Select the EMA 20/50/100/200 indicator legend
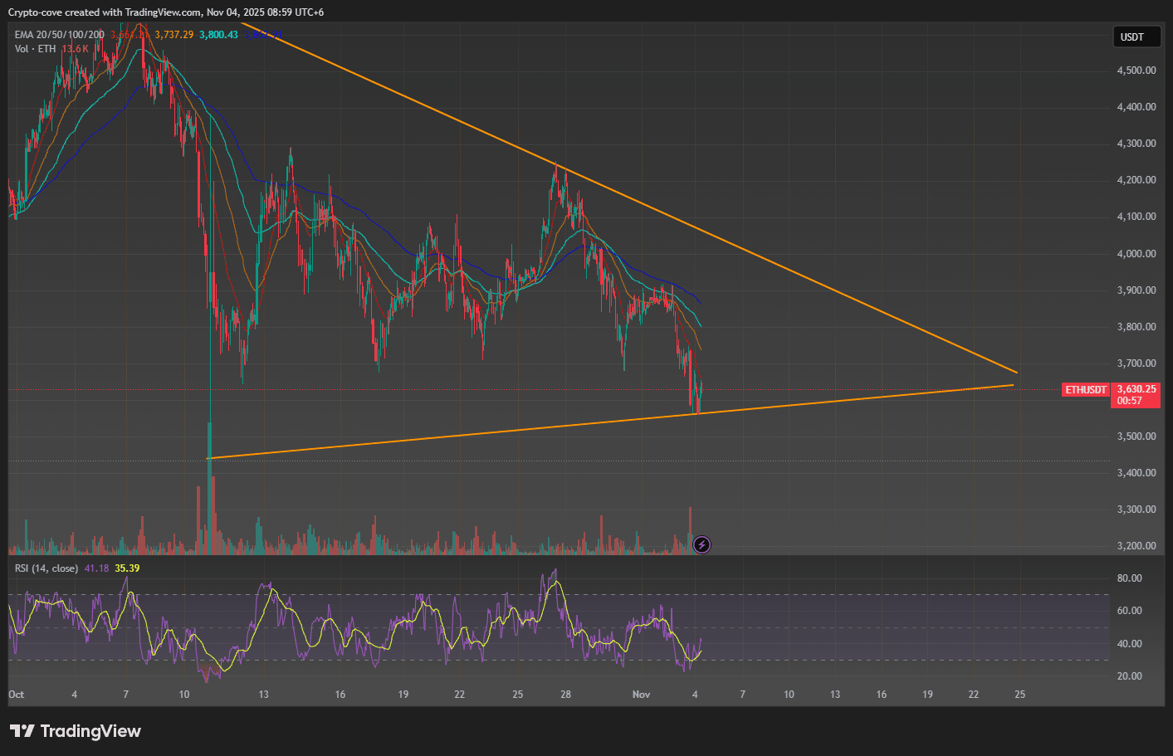 pyautogui.click(x=59, y=35)
